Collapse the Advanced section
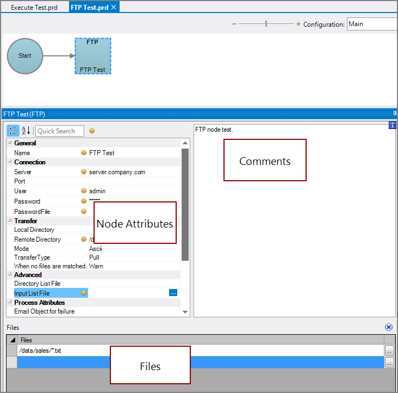This screenshot has width=398, height=393. [x=10, y=274]
